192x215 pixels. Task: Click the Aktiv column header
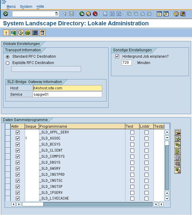[x=18, y=127]
